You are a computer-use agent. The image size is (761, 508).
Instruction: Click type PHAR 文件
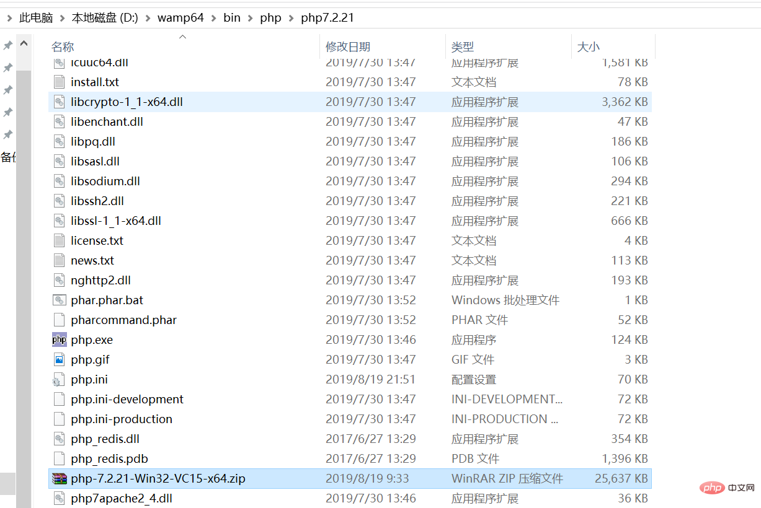click(479, 320)
